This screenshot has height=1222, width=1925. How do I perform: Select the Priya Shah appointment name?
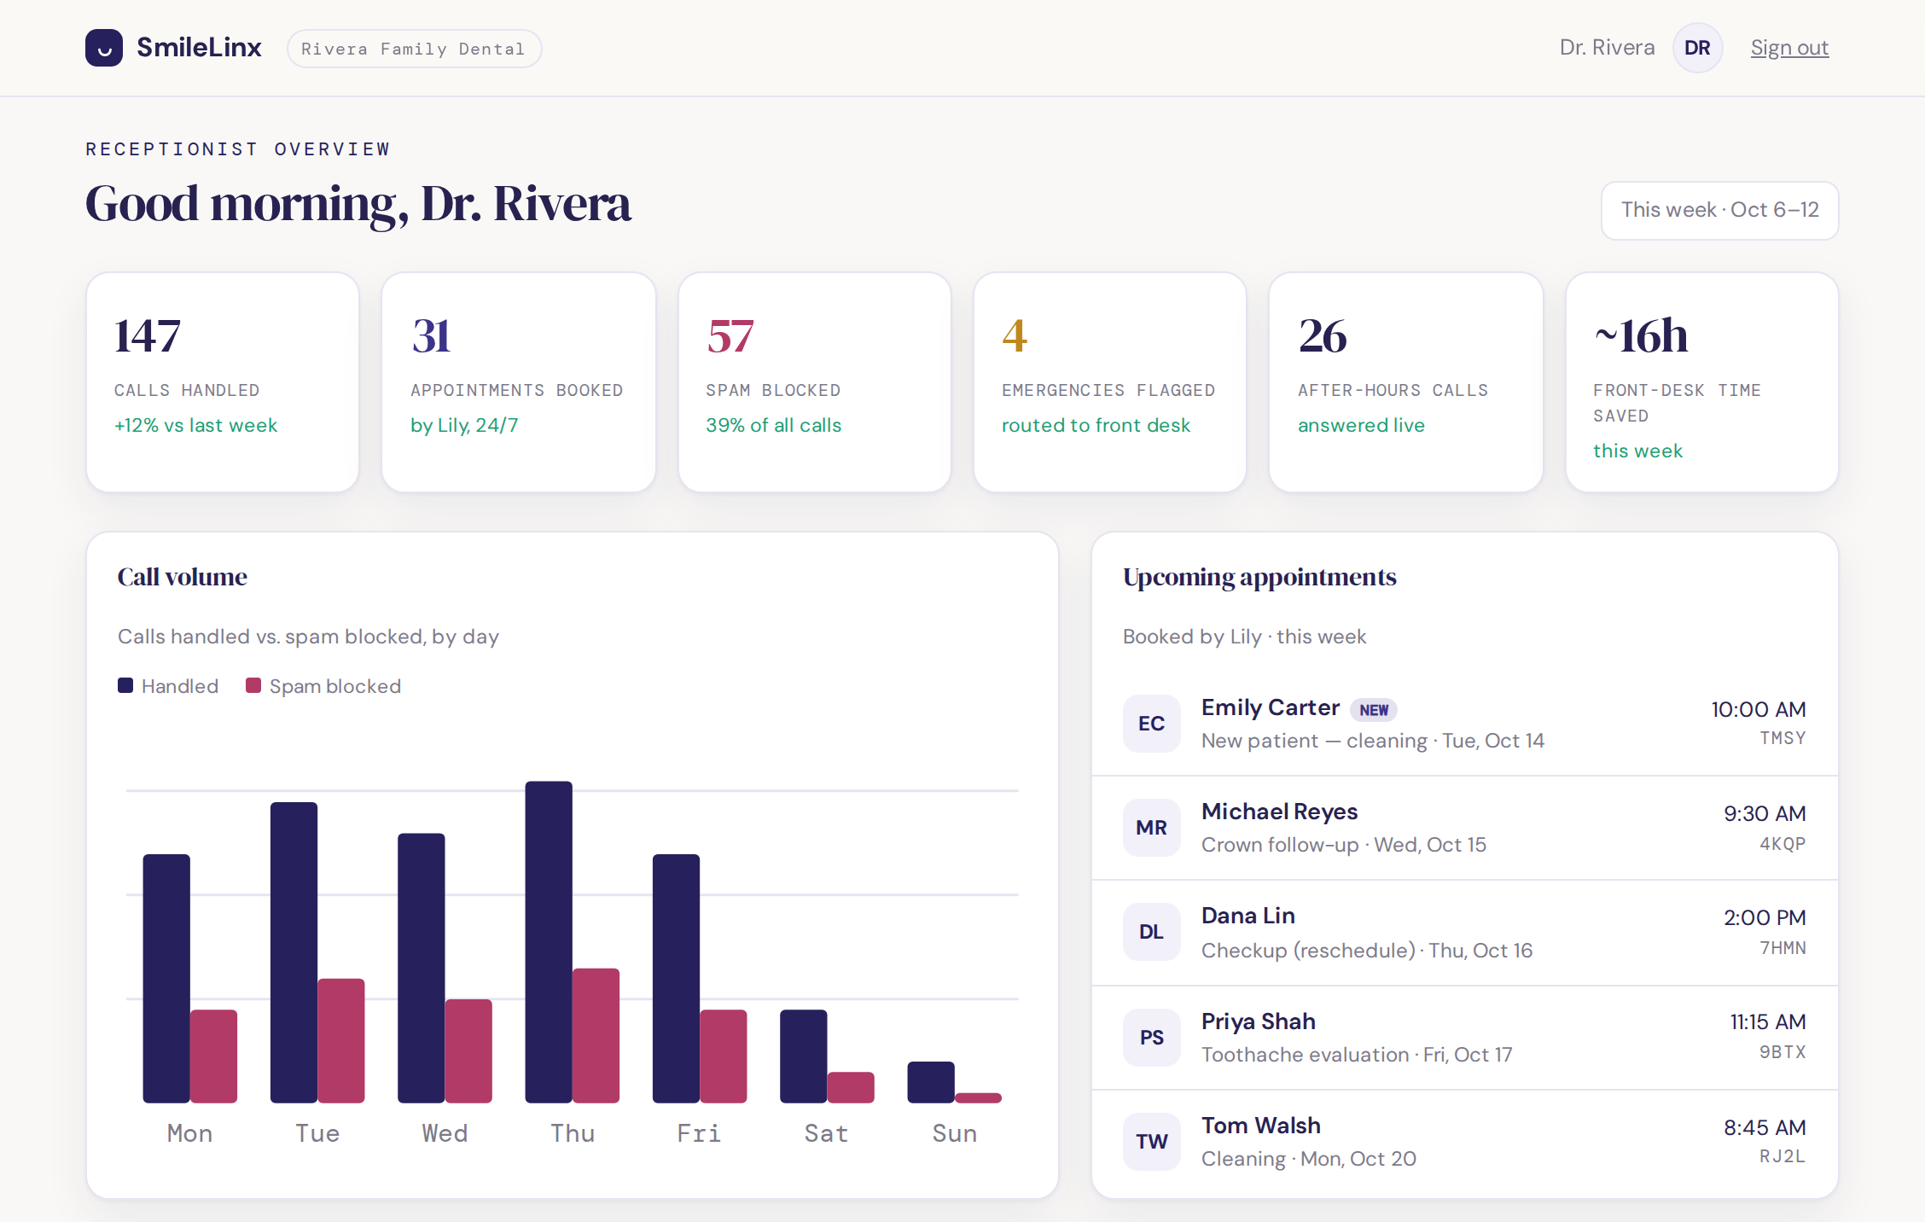(x=1259, y=1021)
